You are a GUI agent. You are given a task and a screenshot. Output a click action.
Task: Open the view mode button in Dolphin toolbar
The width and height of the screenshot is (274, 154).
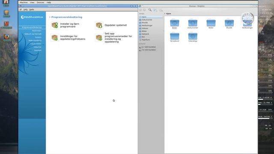[155, 10]
